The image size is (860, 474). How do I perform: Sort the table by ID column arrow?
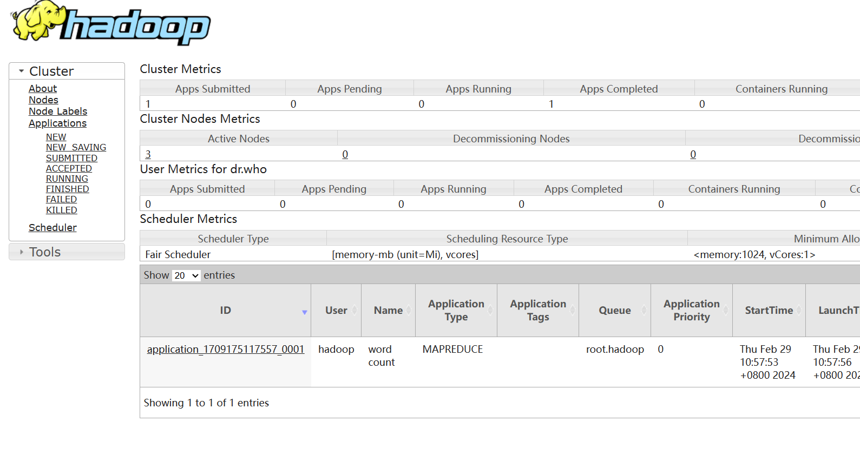click(x=304, y=312)
